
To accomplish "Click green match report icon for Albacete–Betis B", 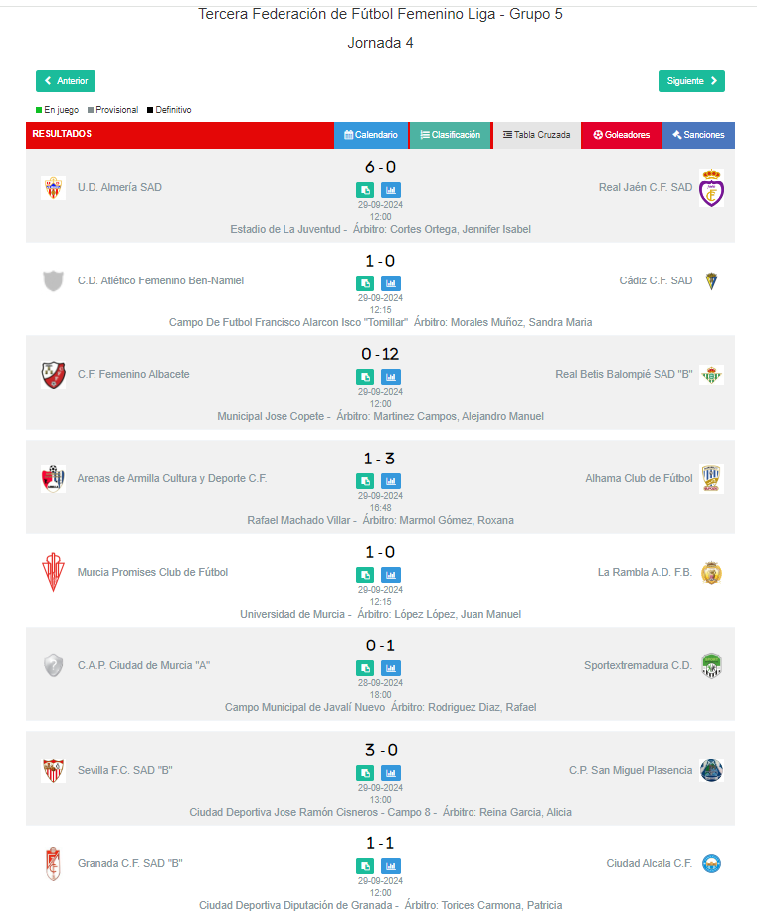I will point(366,377).
